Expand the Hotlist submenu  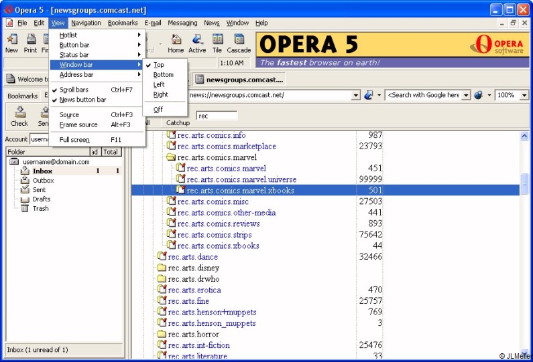coord(96,35)
